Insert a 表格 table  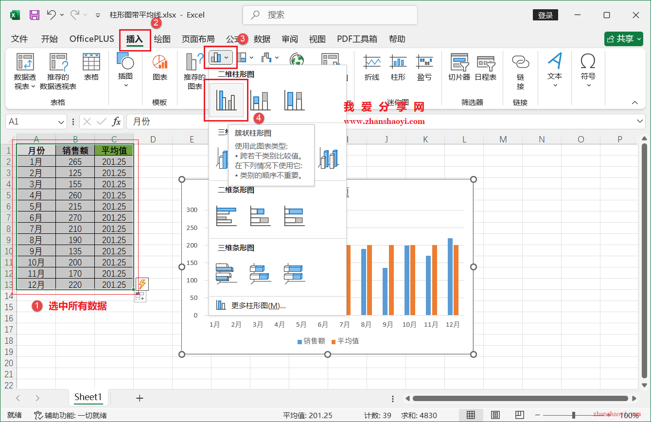tap(91, 68)
